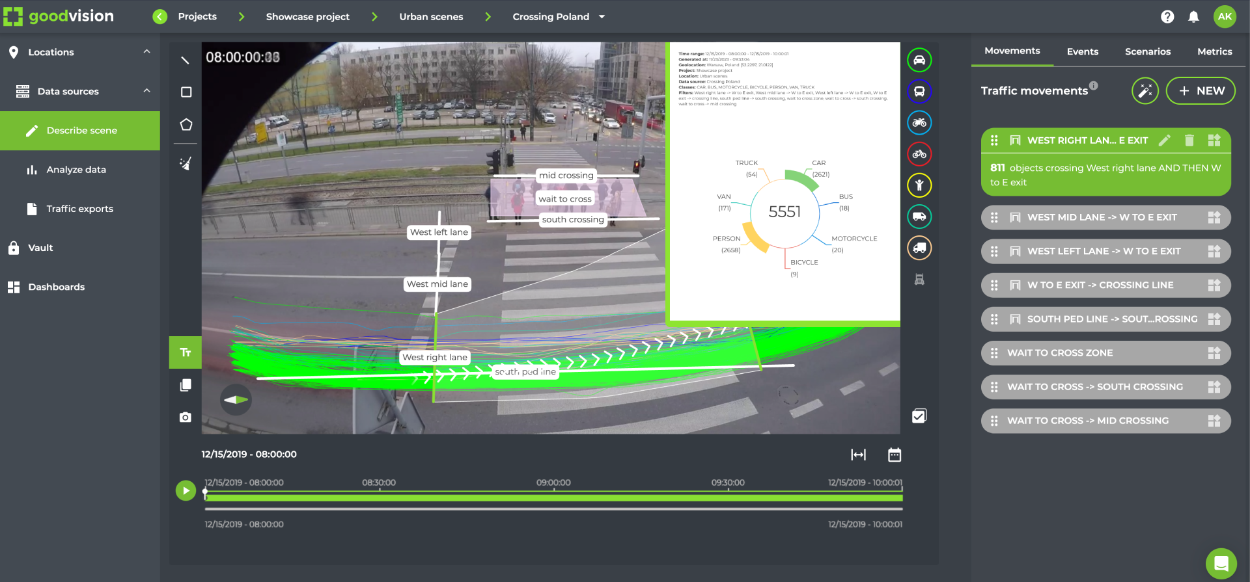This screenshot has height=582, width=1250.
Task: Expand Wait to cross South crossing movement
Action: 1105,387
